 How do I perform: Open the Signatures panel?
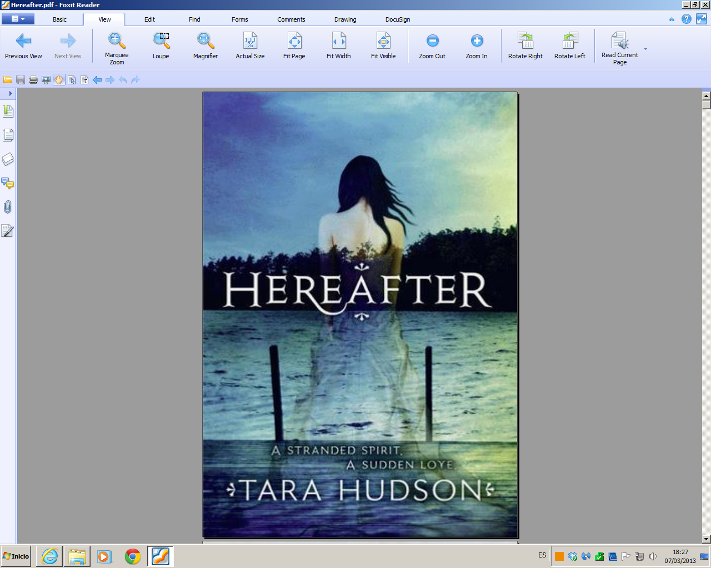[x=8, y=231]
